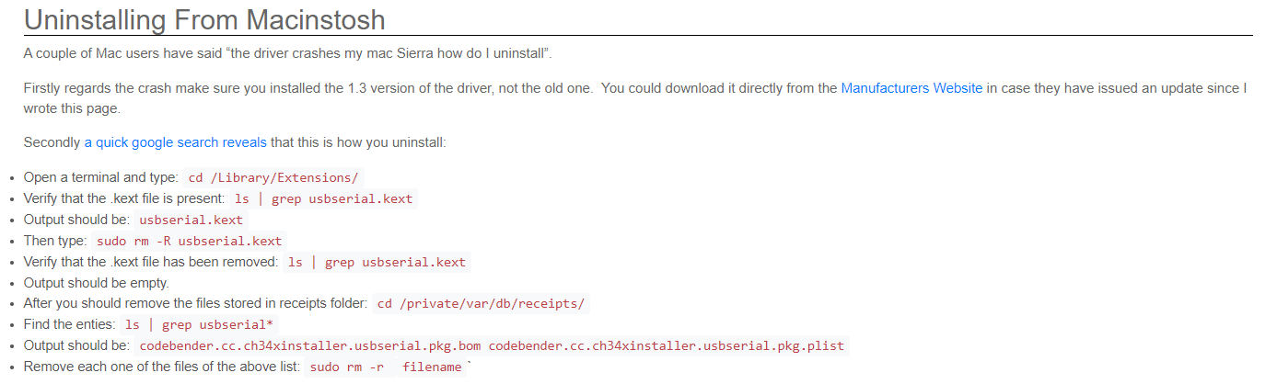Click the "cd /private/var/db/receipts/" code snippet
Viewport: 1277px width, 384px height.
point(482,304)
